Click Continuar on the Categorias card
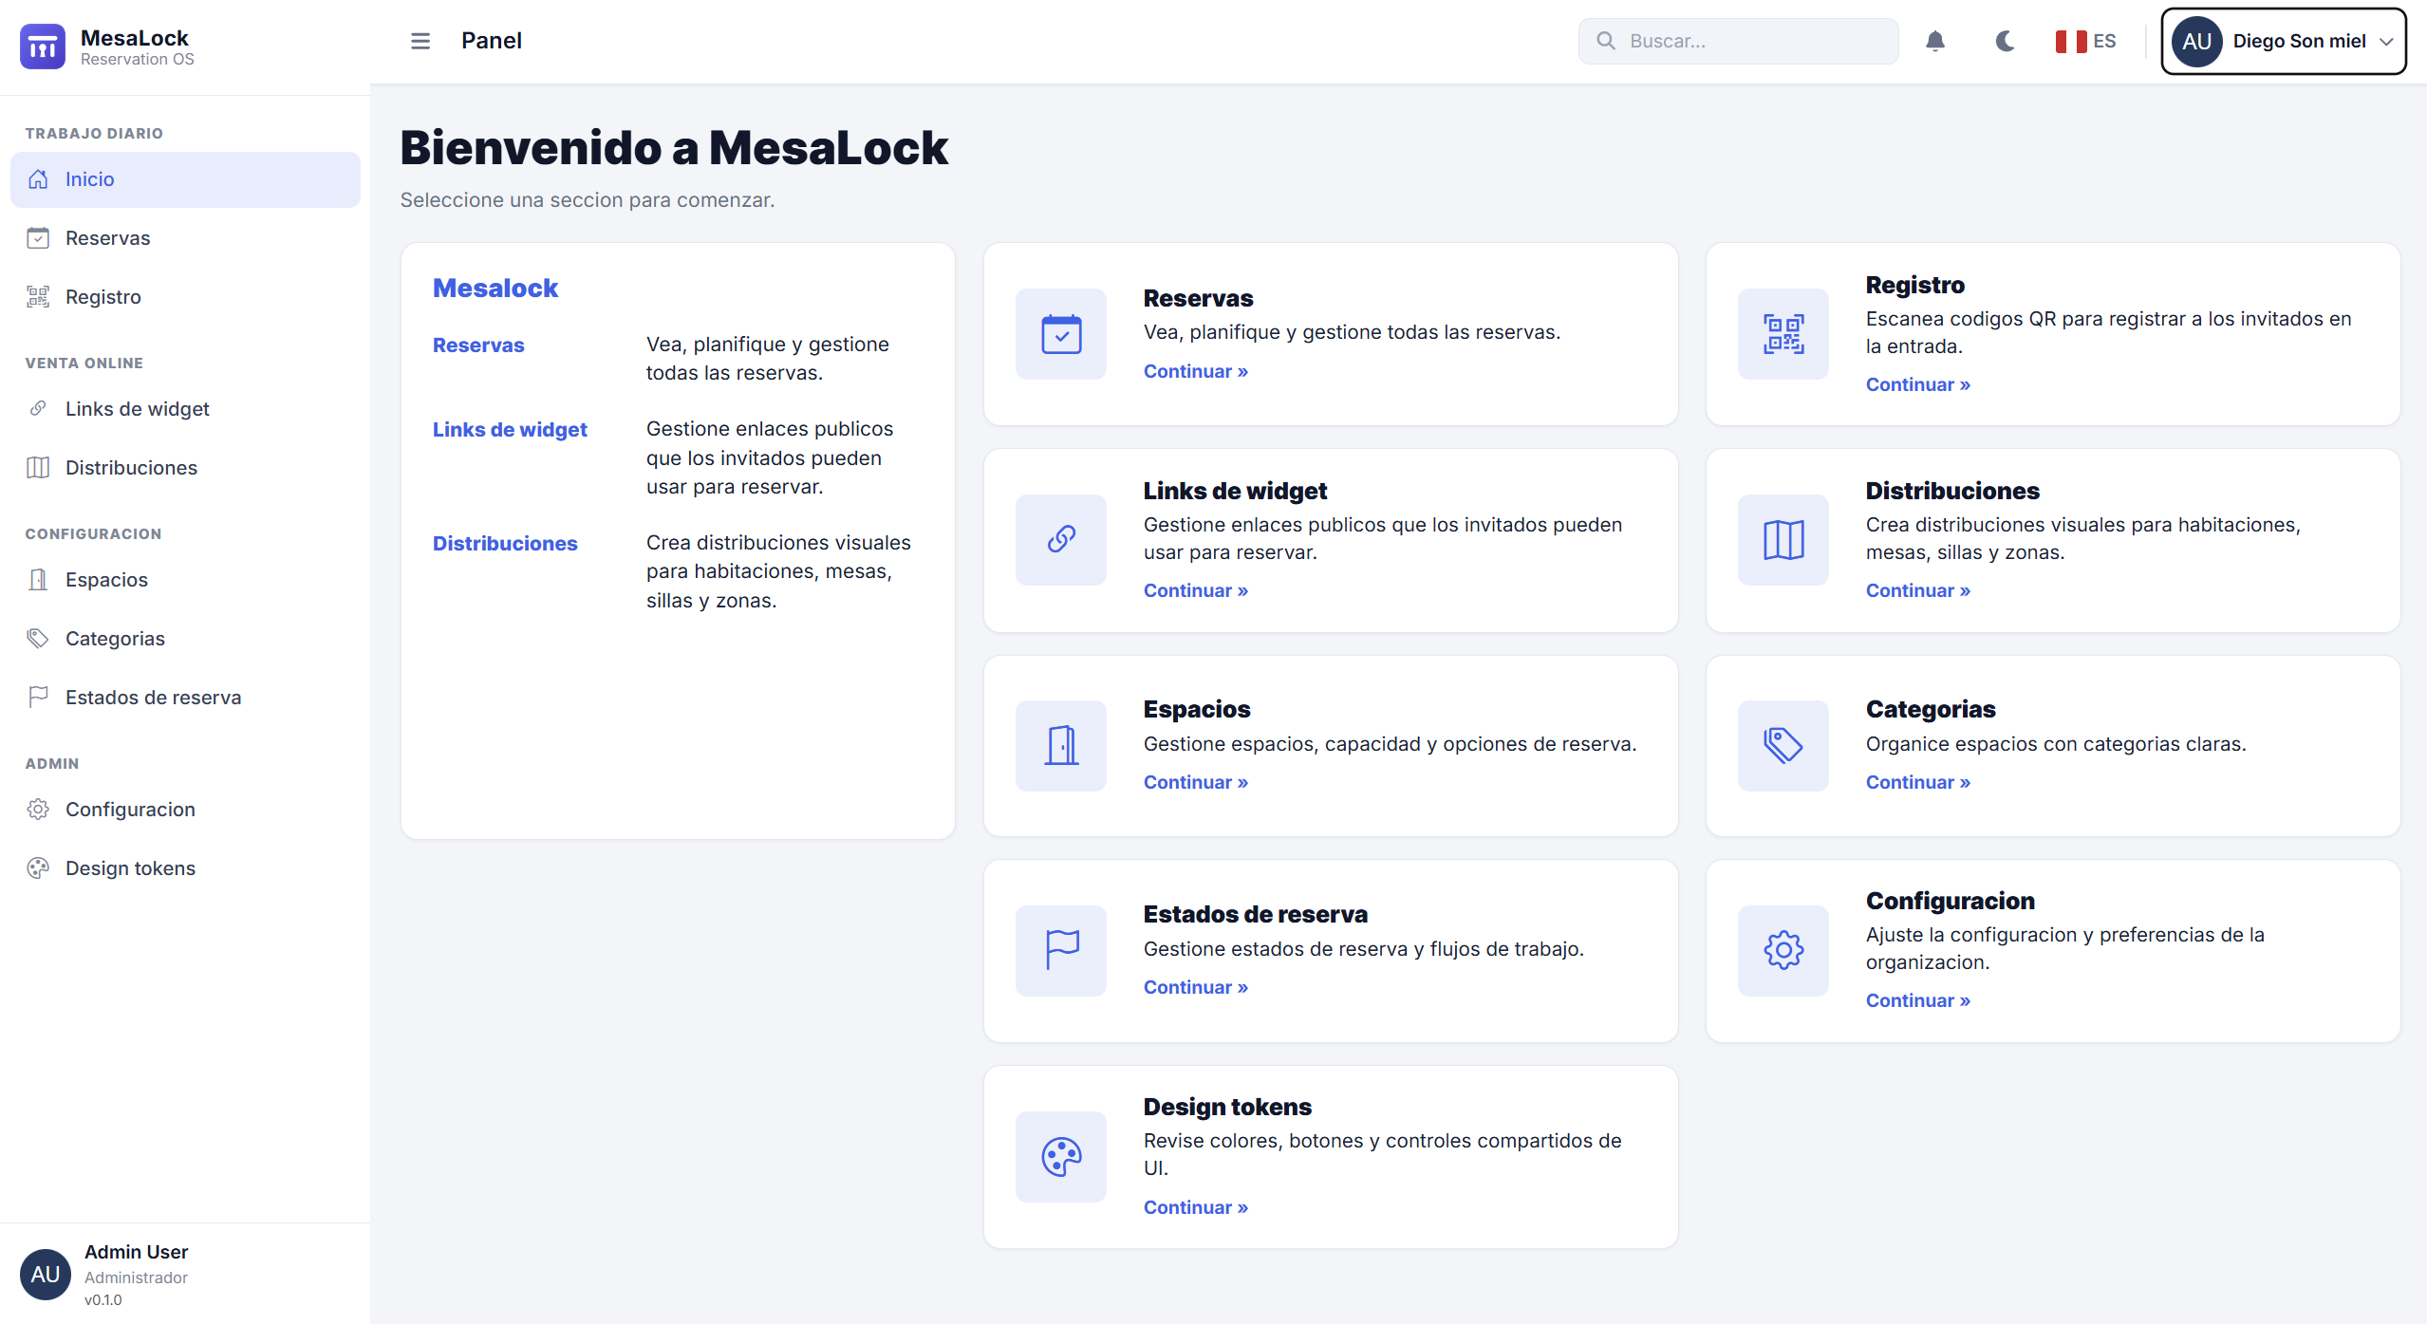The height and width of the screenshot is (1324, 2427). pyautogui.click(x=1918, y=782)
